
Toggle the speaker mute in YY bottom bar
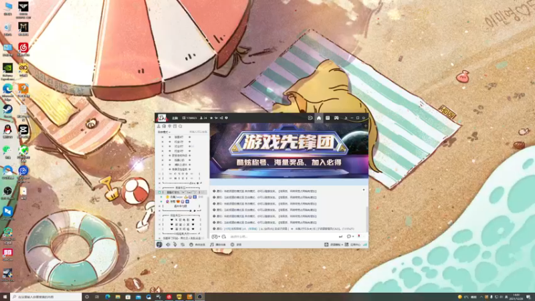coord(168,245)
